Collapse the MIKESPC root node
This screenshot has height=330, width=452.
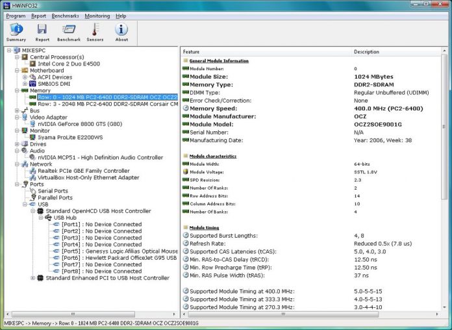[9, 51]
